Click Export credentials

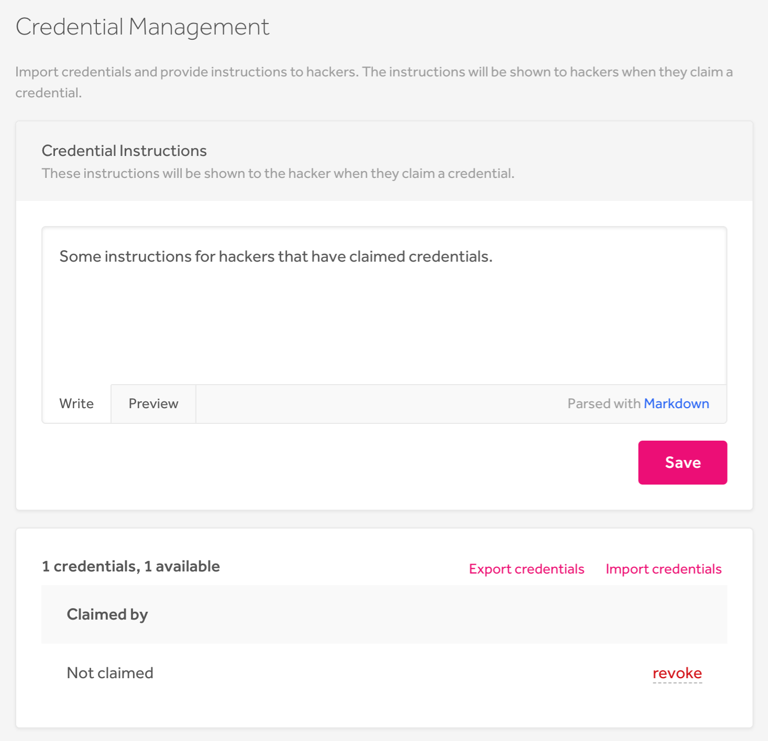526,569
